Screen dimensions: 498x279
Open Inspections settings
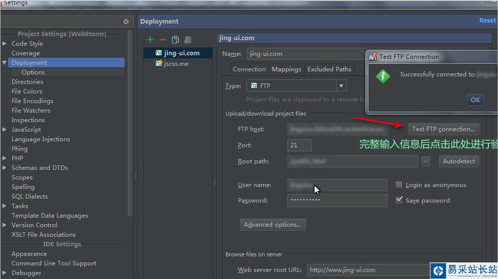coord(28,120)
